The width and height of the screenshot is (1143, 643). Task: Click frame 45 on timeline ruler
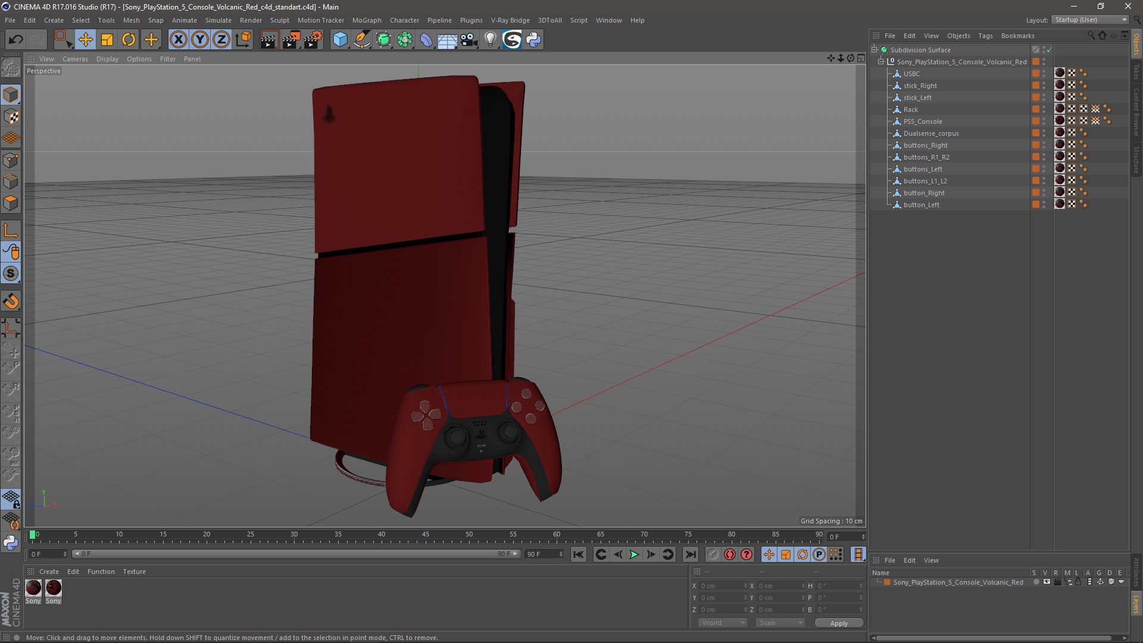click(426, 535)
